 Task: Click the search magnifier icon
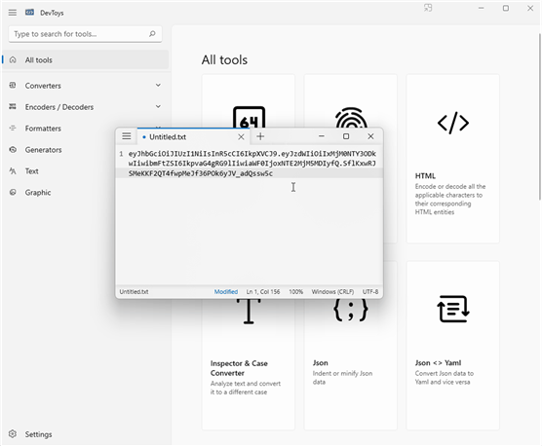(152, 34)
